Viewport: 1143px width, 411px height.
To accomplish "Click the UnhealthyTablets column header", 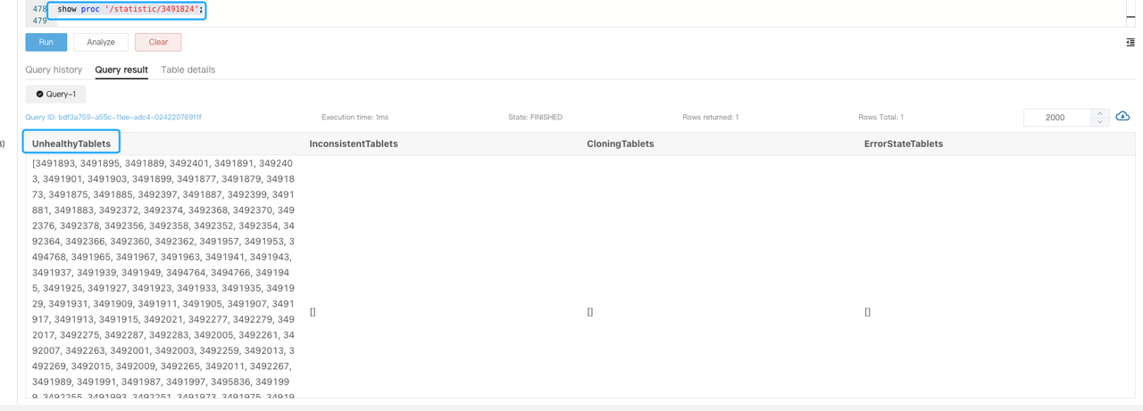I will (71, 144).
